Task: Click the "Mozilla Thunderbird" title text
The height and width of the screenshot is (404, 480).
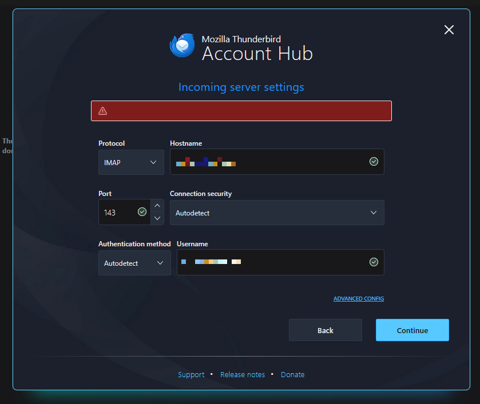Action: click(241, 39)
